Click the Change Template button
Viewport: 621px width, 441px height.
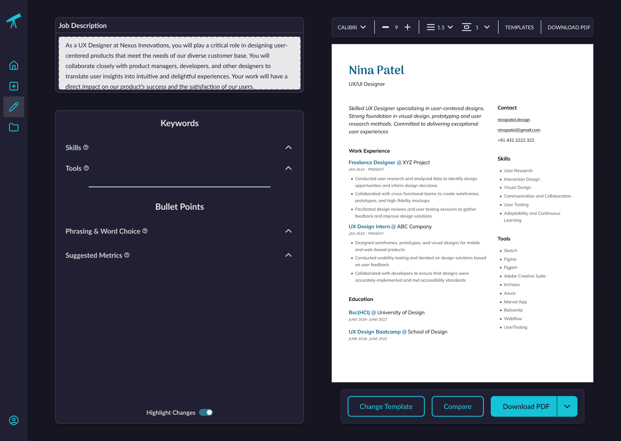pos(386,407)
